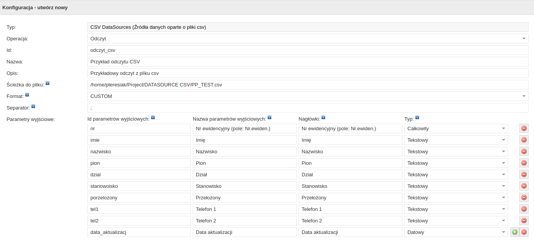
Task: Open the Operacja dropdown showing Odczyt
Action: (308, 39)
